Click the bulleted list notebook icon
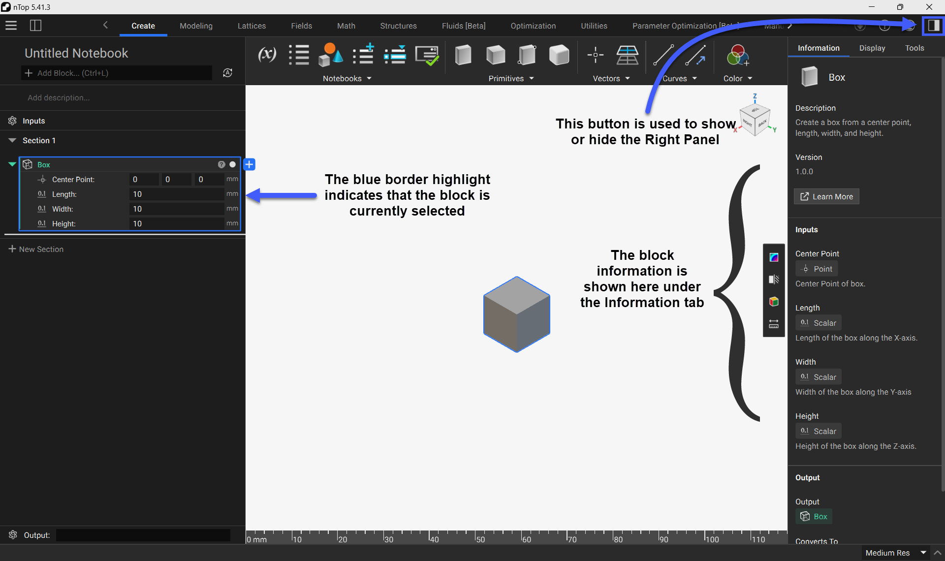The image size is (945, 561). [299, 55]
